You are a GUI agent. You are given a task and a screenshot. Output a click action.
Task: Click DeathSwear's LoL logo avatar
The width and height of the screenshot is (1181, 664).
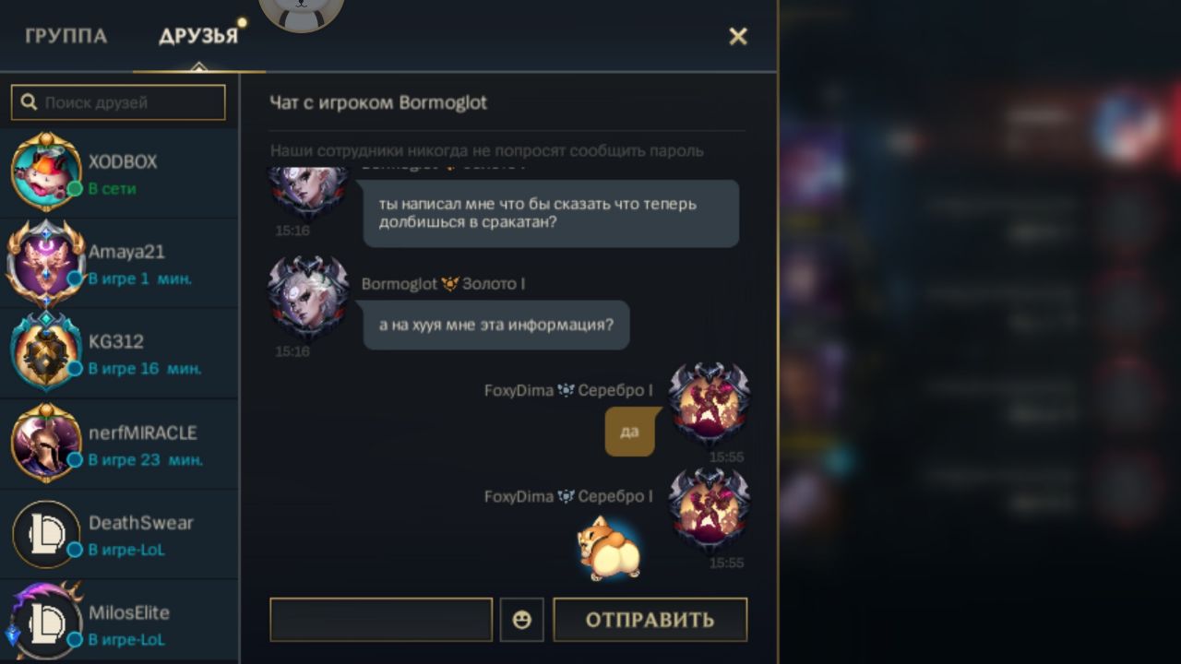click(x=46, y=534)
